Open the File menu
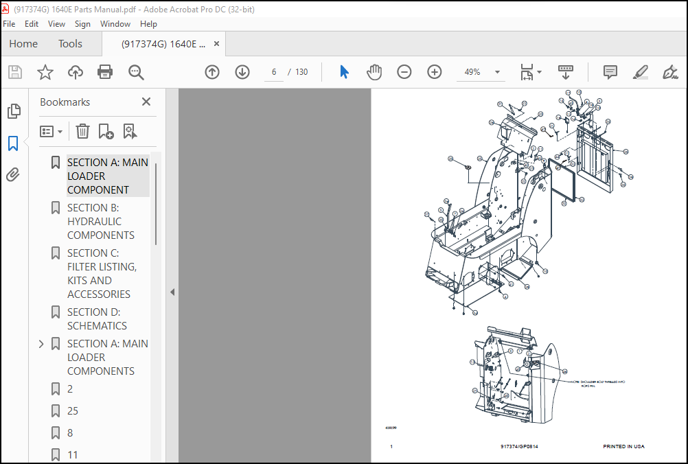 point(9,24)
